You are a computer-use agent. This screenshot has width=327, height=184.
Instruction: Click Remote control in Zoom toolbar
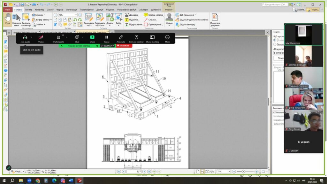click(136, 39)
